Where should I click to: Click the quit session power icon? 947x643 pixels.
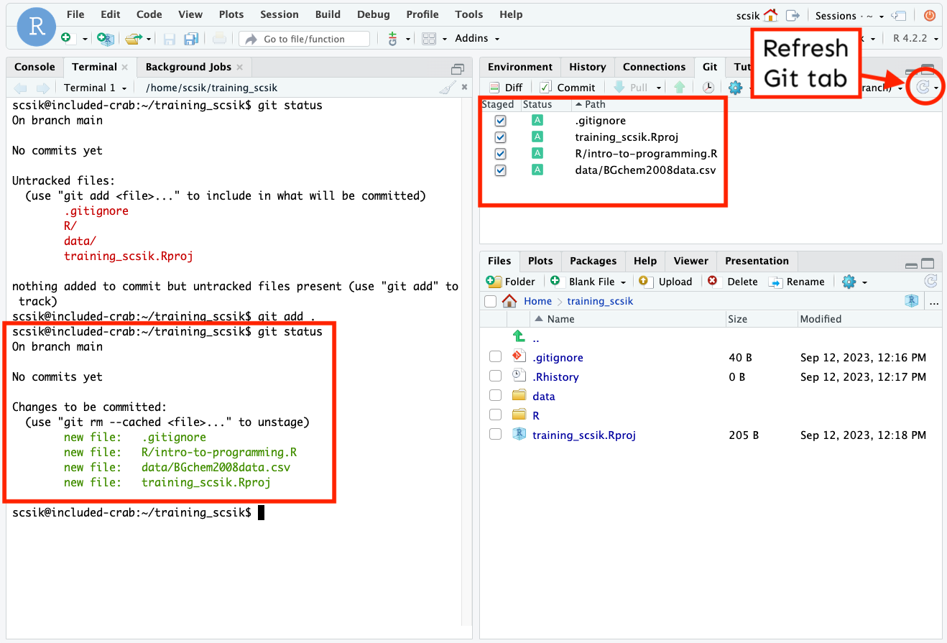pyautogui.click(x=930, y=15)
